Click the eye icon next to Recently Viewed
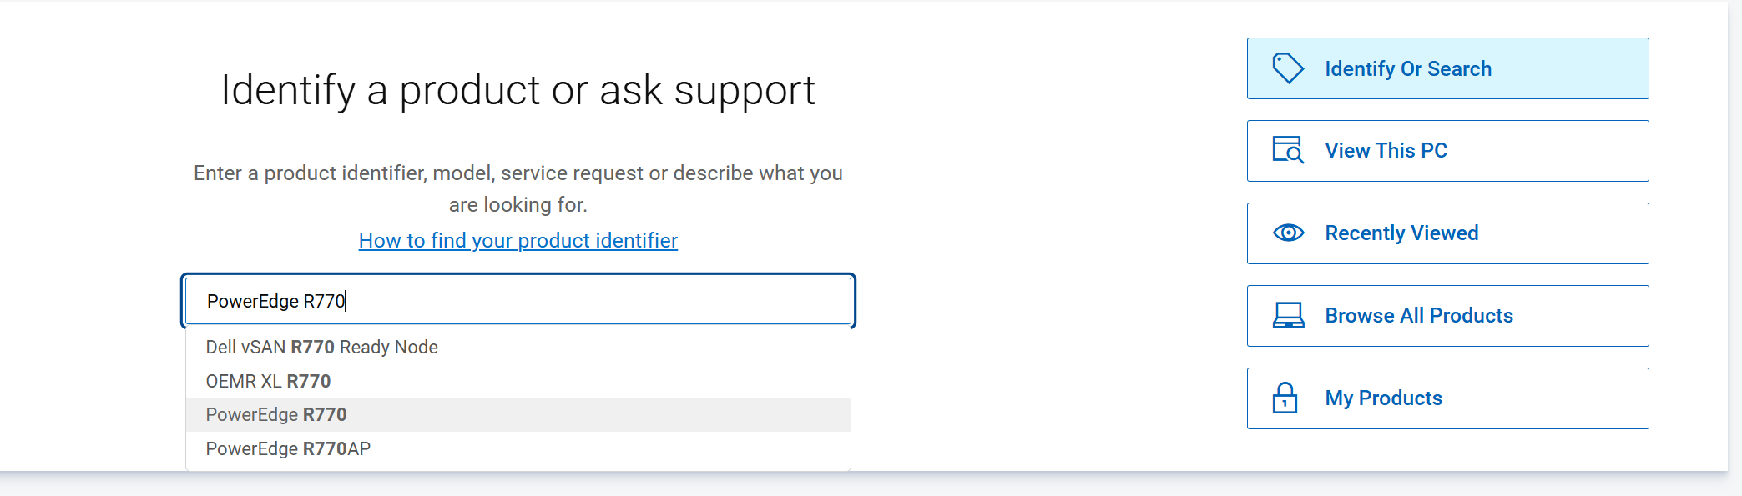1742x496 pixels. click(x=1288, y=233)
